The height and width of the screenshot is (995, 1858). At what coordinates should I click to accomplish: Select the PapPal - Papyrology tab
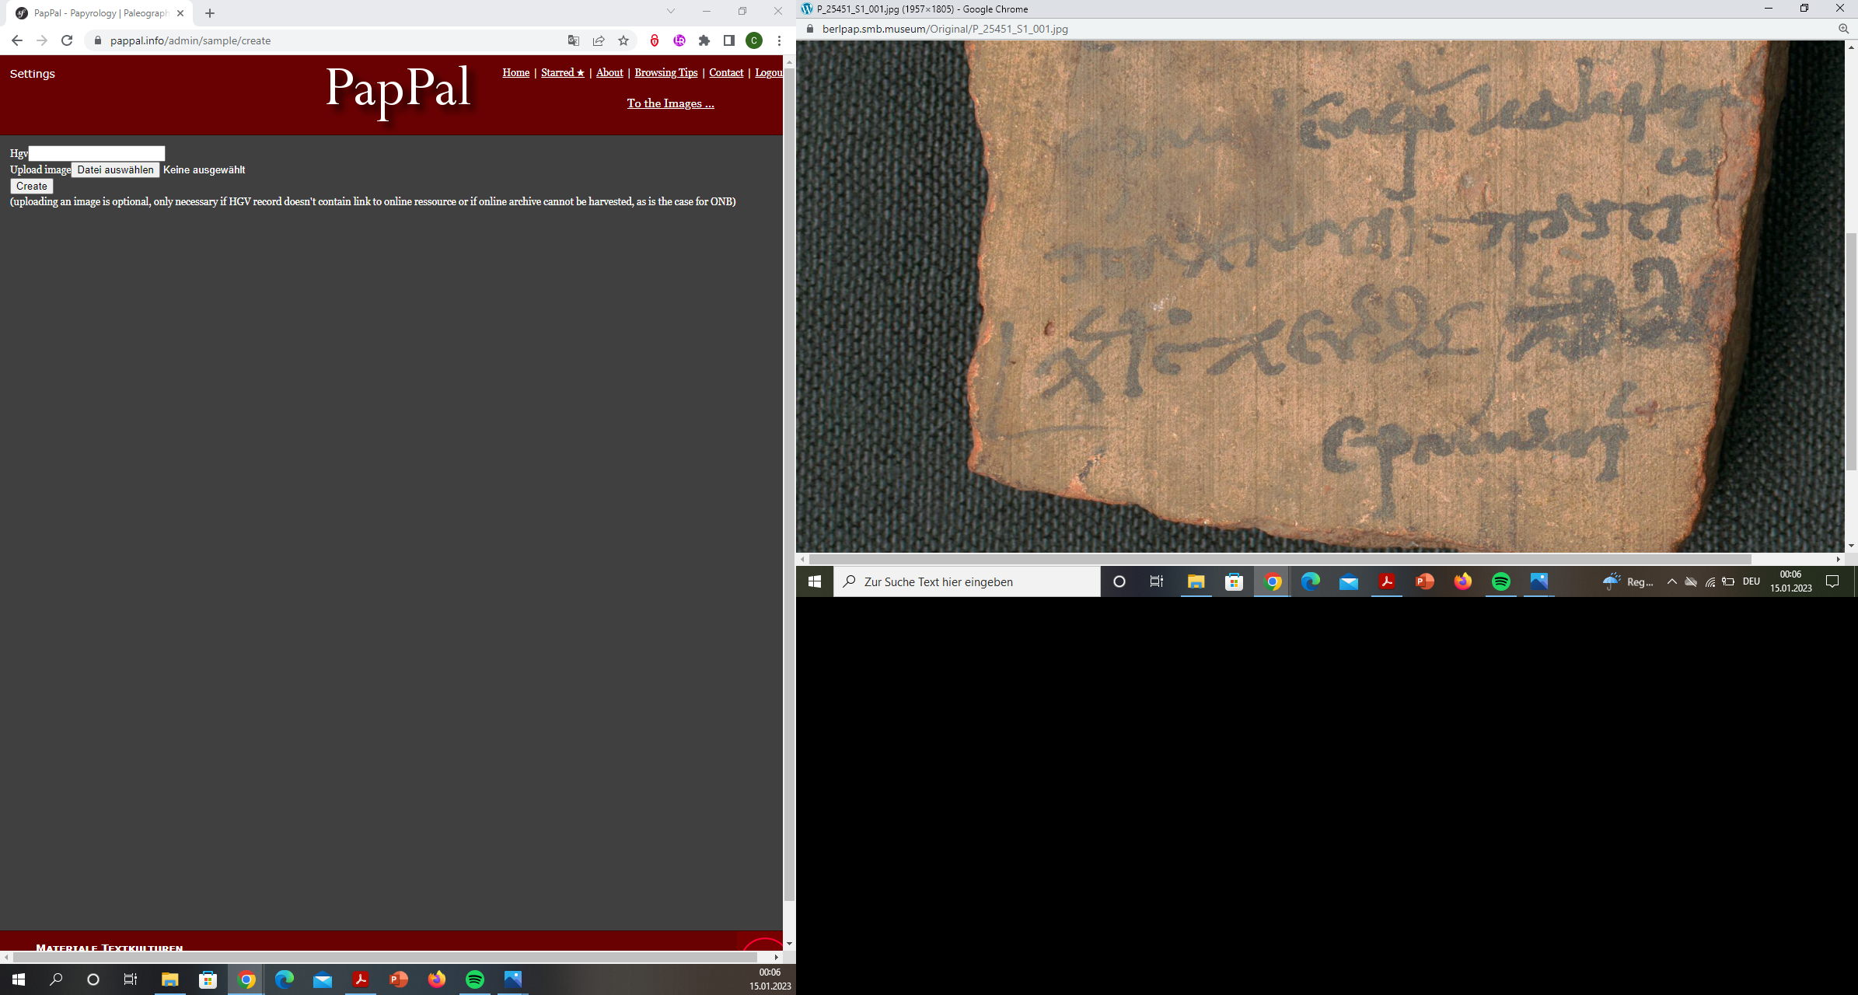[x=101, y=13]
